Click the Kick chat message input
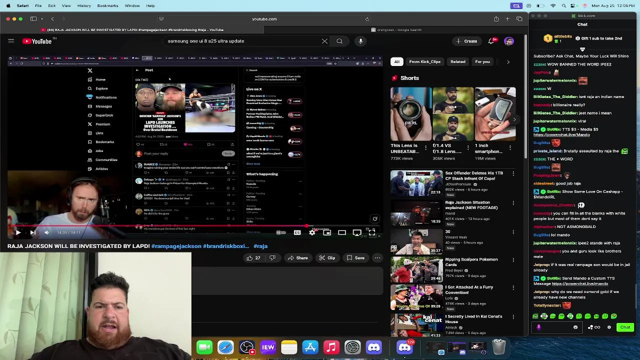 tap(557, 327)
